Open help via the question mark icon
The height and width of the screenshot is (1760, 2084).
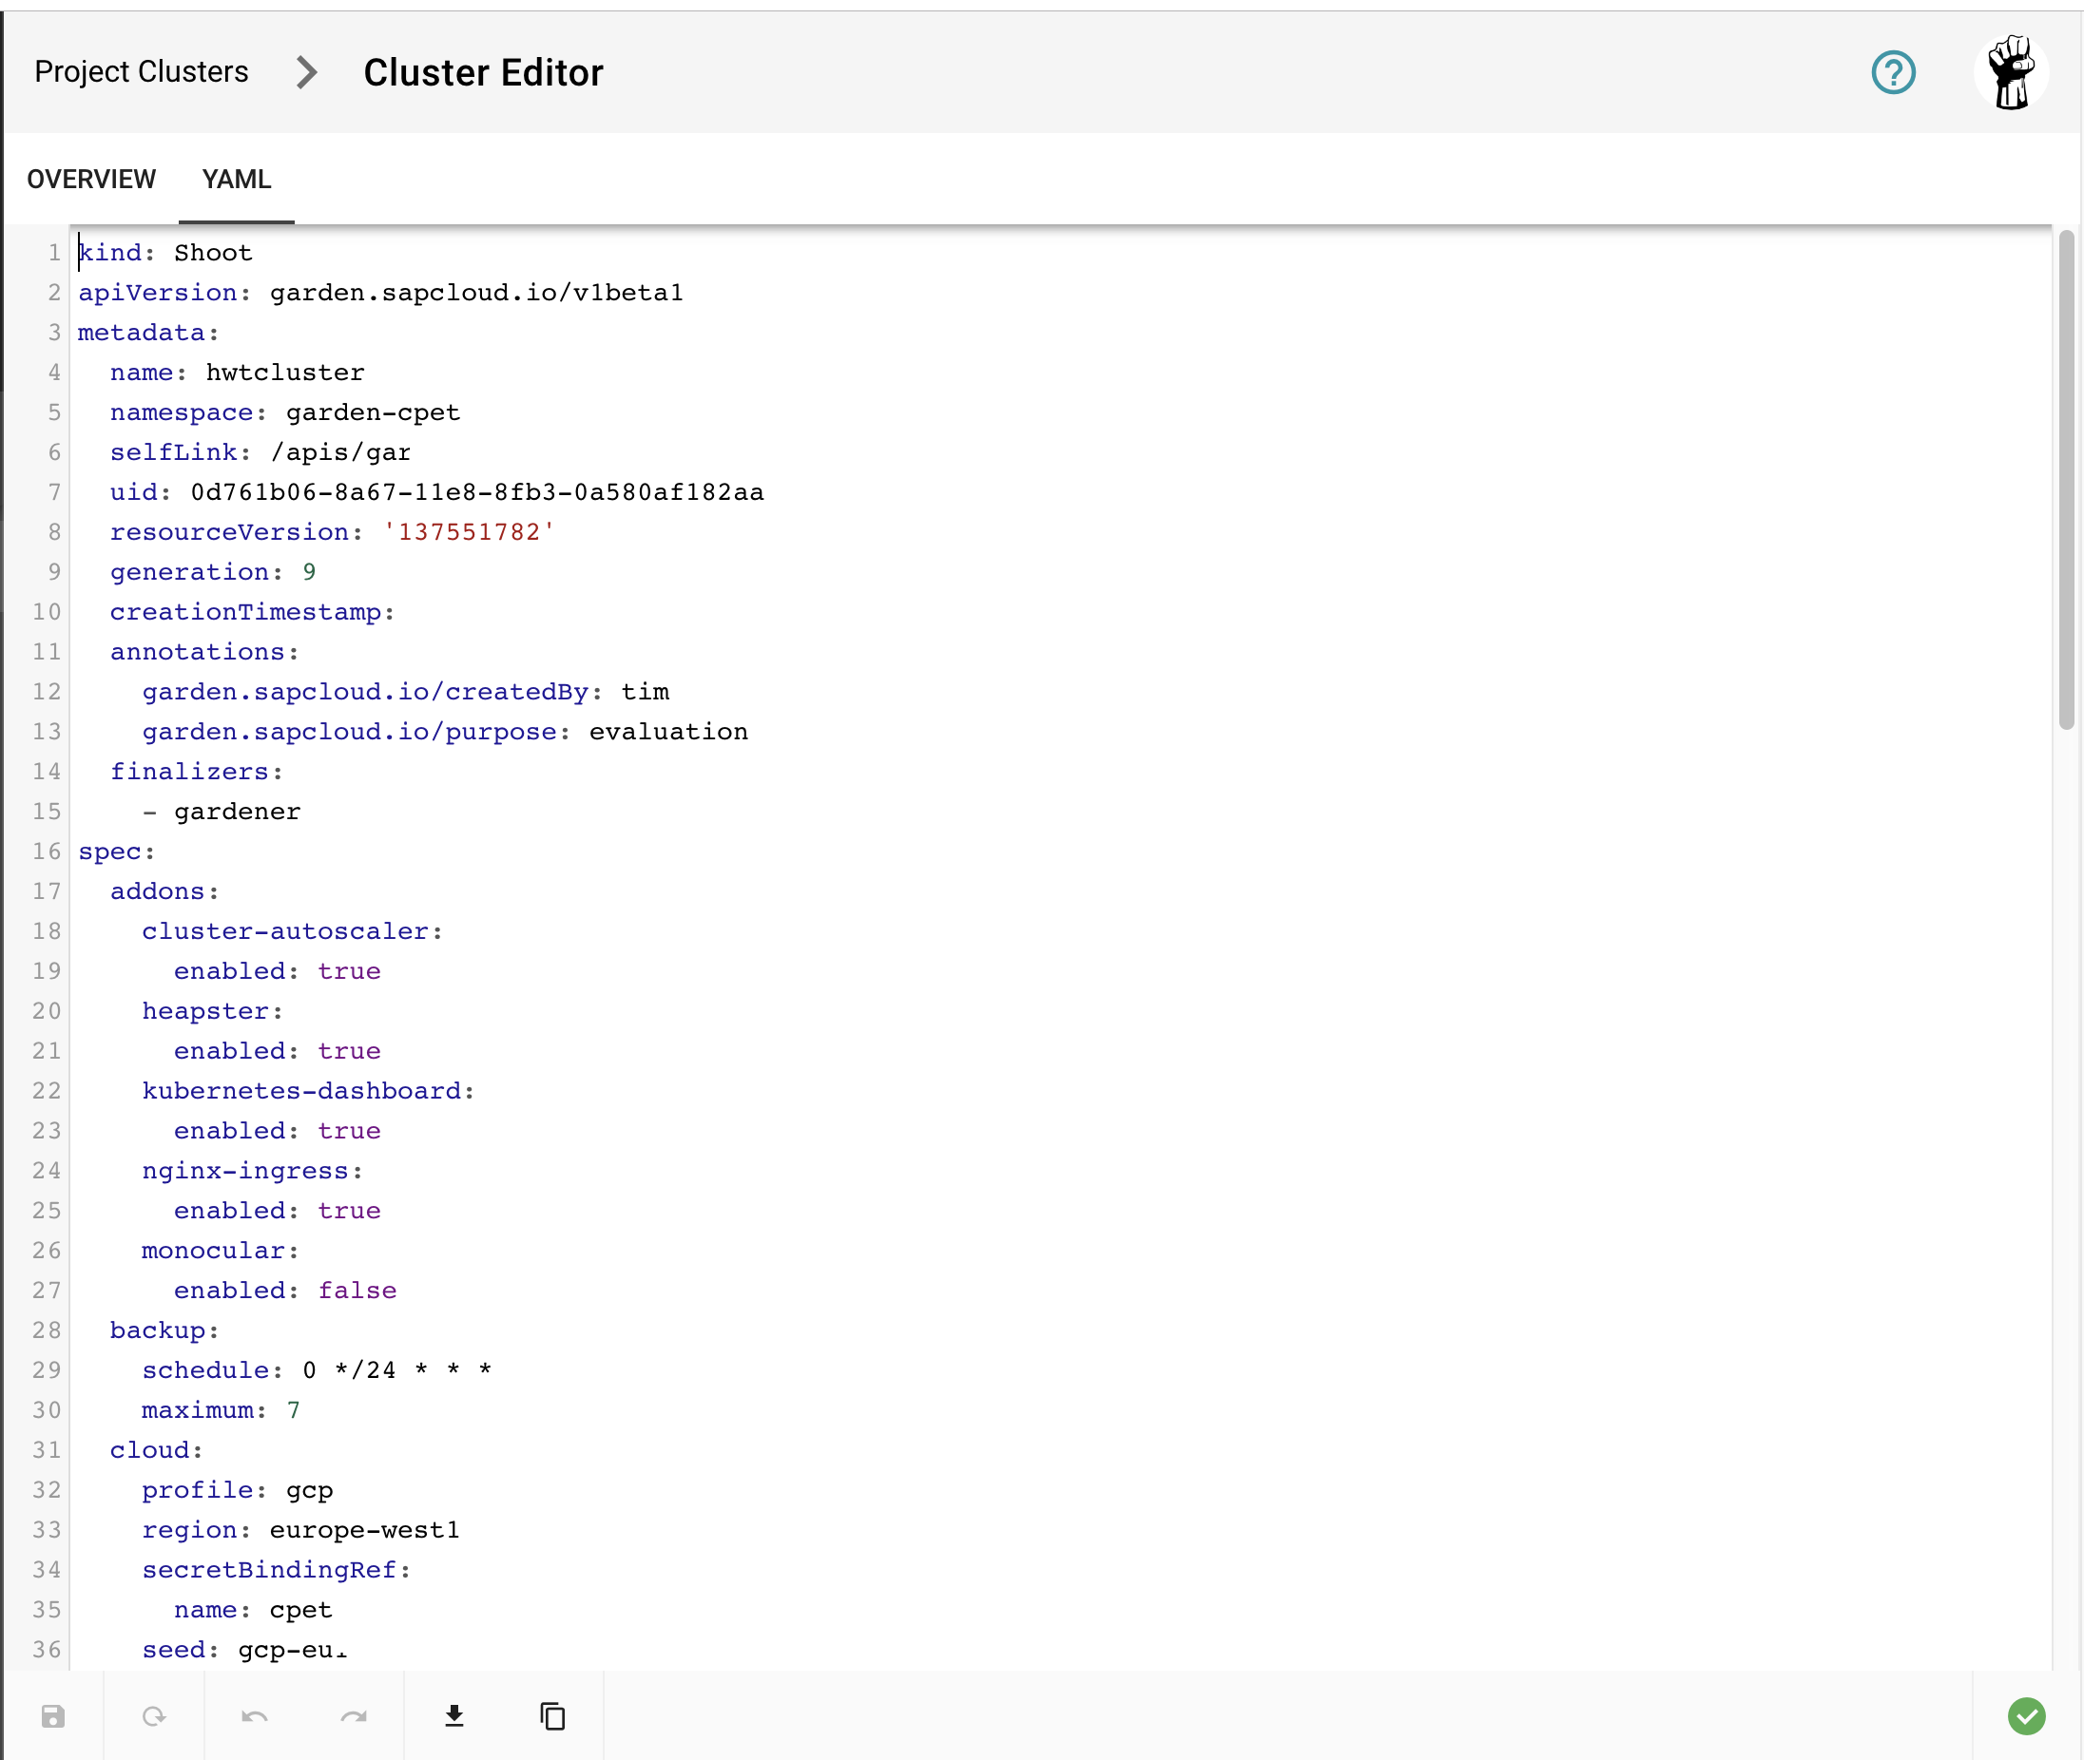[x=1893, y=72]
